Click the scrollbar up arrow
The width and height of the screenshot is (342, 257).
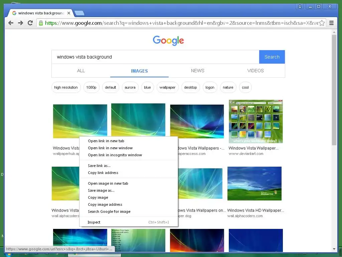(334, 32)
